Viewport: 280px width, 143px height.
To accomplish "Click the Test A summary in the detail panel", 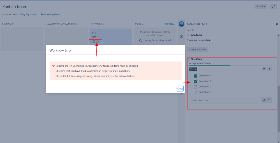I will (190, 30).
